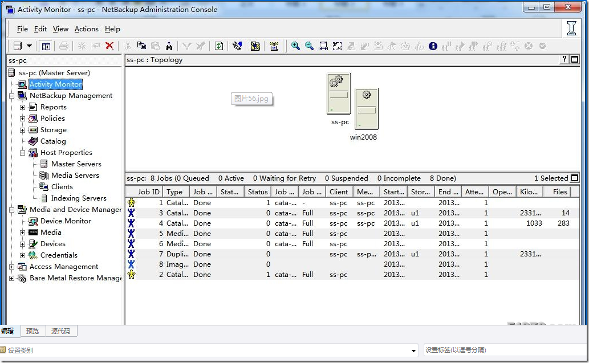Open the Help menu
The image size is (589, 363).
(112, 29)
